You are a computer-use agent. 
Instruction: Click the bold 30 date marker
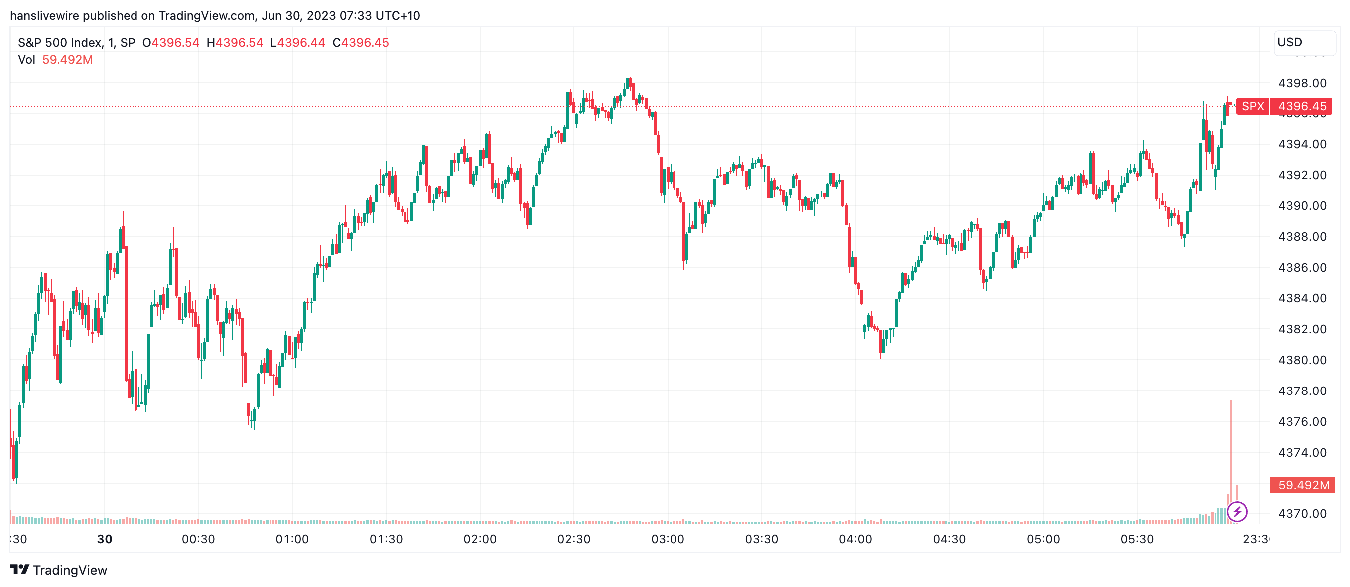(104, 539)
